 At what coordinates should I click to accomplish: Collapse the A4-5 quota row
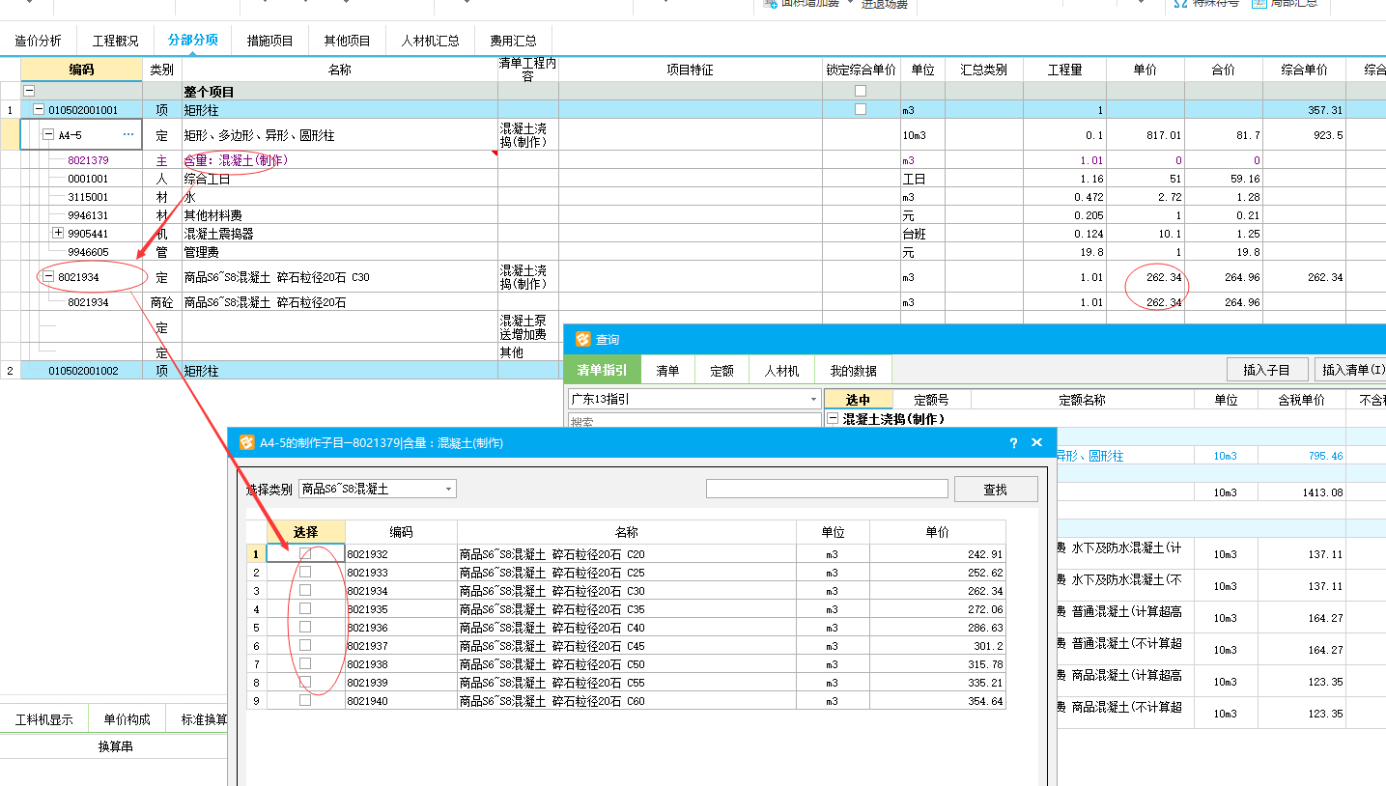(x=48, y=135)
